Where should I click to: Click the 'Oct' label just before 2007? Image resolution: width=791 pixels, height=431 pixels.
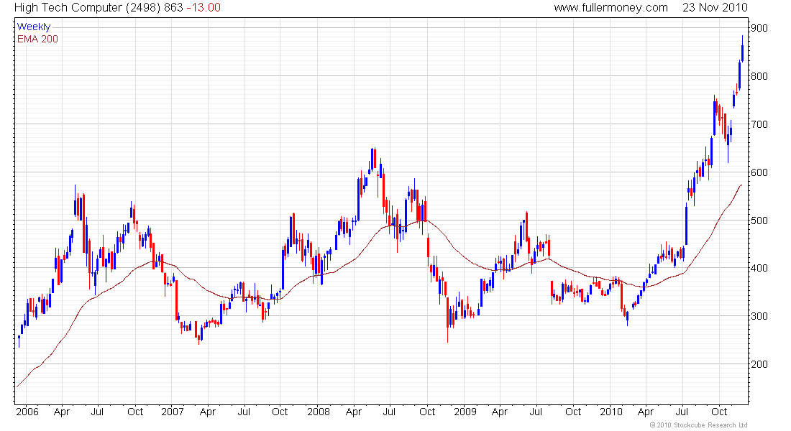[134, 412]
